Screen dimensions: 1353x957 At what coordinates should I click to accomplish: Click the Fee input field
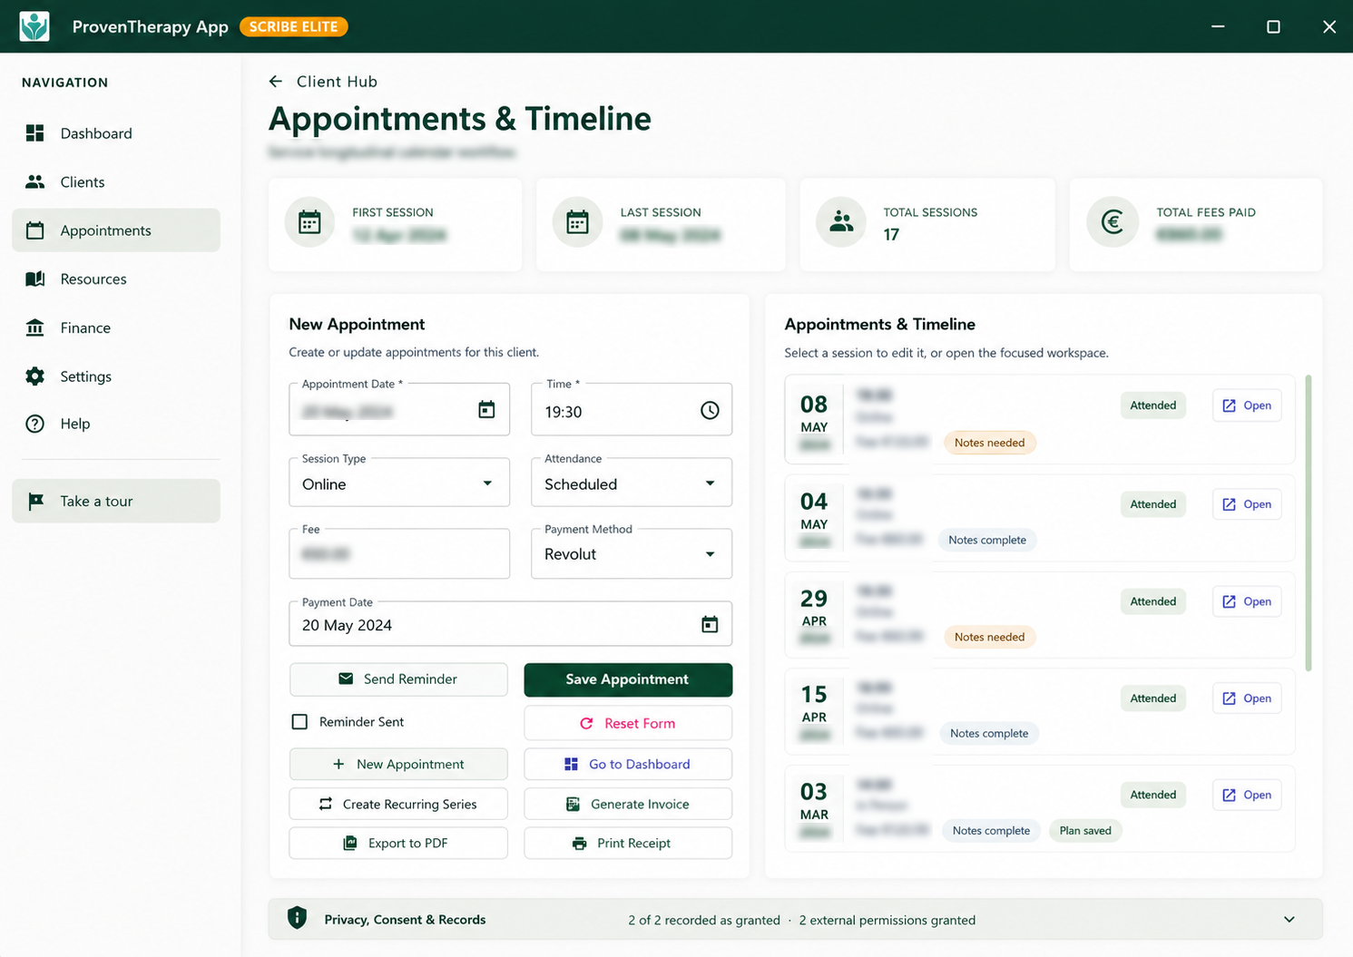tap(399, 553)
